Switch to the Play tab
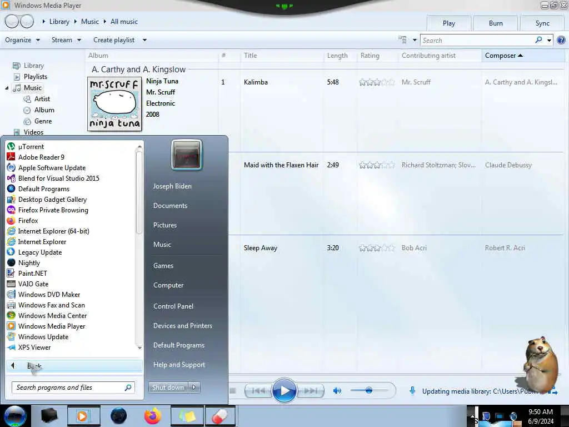The height and width of the screenshot is (427, 569). pos(449,23)
